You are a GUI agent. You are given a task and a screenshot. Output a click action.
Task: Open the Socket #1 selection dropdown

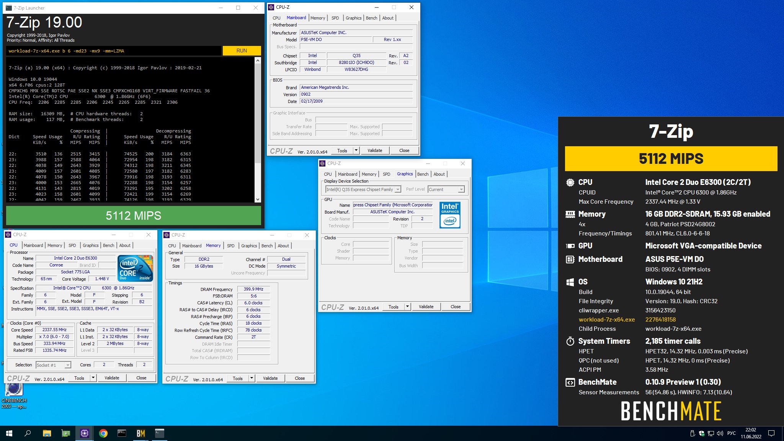pos(53,365)
